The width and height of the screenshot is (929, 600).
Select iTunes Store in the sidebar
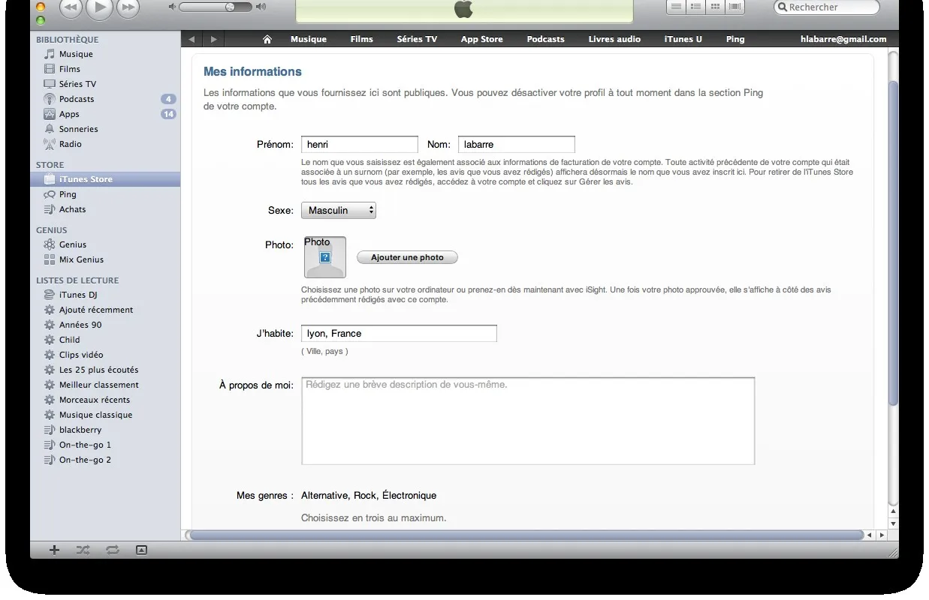tap(105, 179)
